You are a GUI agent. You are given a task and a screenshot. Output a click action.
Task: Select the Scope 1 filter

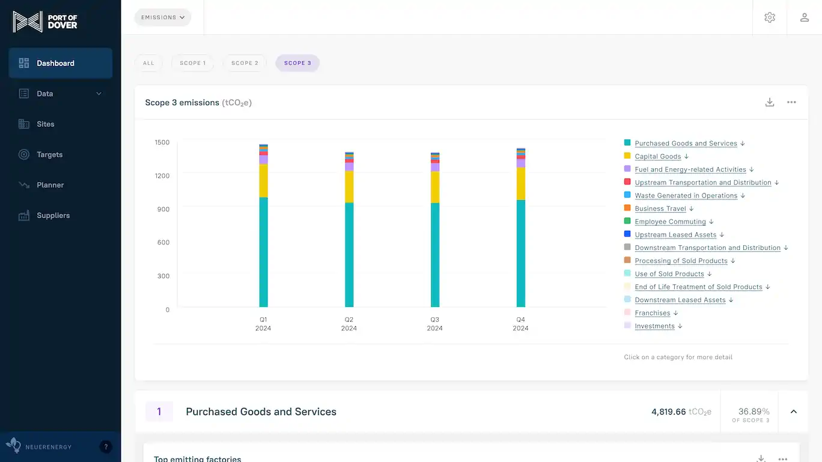tap(193, 63)
